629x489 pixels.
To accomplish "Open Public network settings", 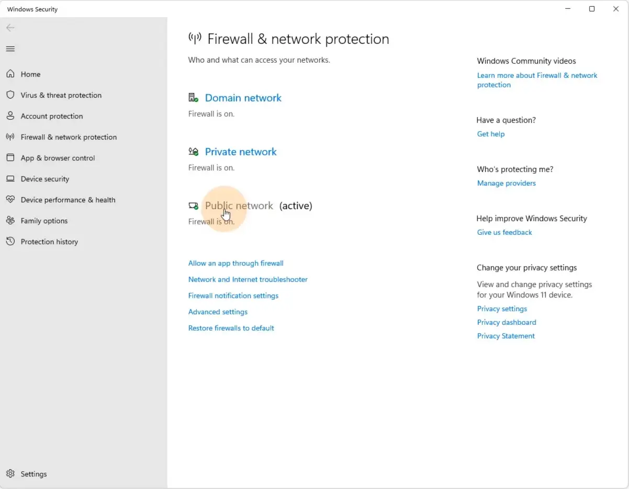I will 239,206.
